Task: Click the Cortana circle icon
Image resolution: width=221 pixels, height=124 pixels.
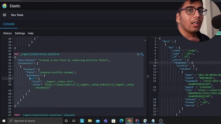Action: tap(66, 121)
